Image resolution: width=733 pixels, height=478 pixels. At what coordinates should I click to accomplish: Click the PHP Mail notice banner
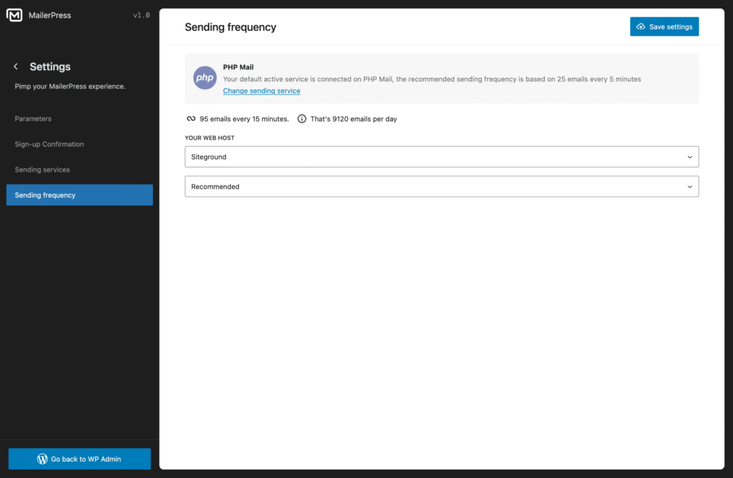click(442, 77)
